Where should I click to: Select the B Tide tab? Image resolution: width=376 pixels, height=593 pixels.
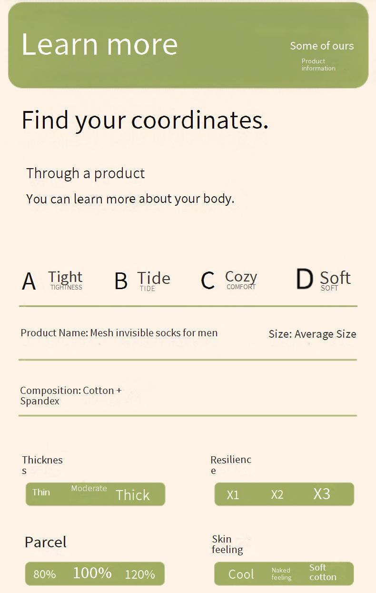tap(142, 281)
